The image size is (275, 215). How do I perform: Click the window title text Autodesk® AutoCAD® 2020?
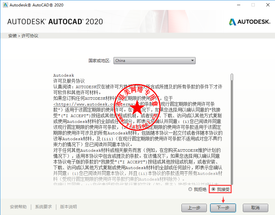coord(36,5)
